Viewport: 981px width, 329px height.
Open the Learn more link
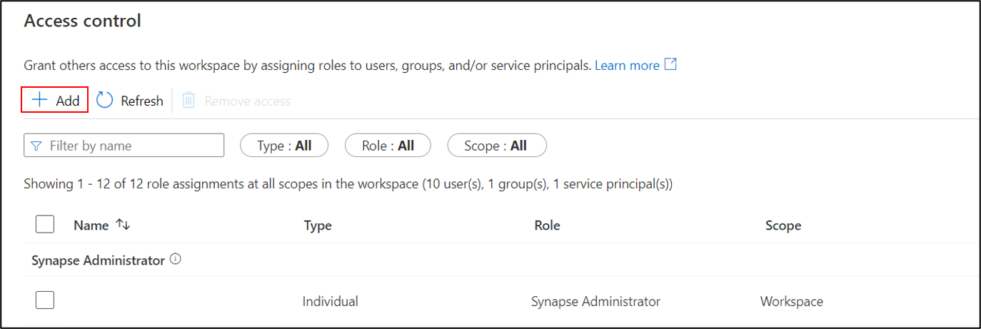[x=627, y=66]
